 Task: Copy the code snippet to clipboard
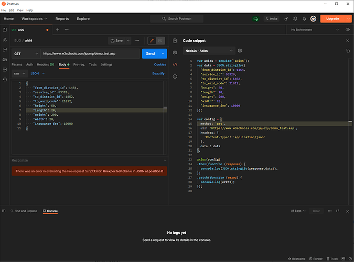pyautogui.click(x=348, y=51)
